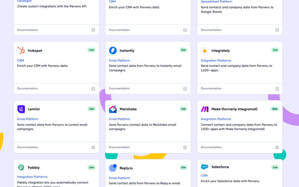Open external link icon in Hubspot card
Screen dimensions: 299x187
[93, 89]
